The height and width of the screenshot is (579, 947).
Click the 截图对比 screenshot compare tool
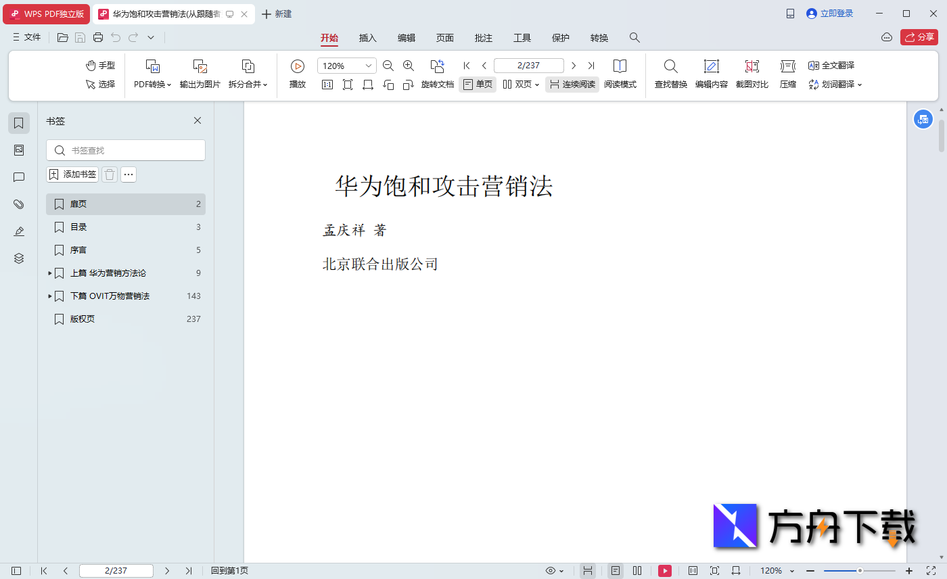[752, 73]
